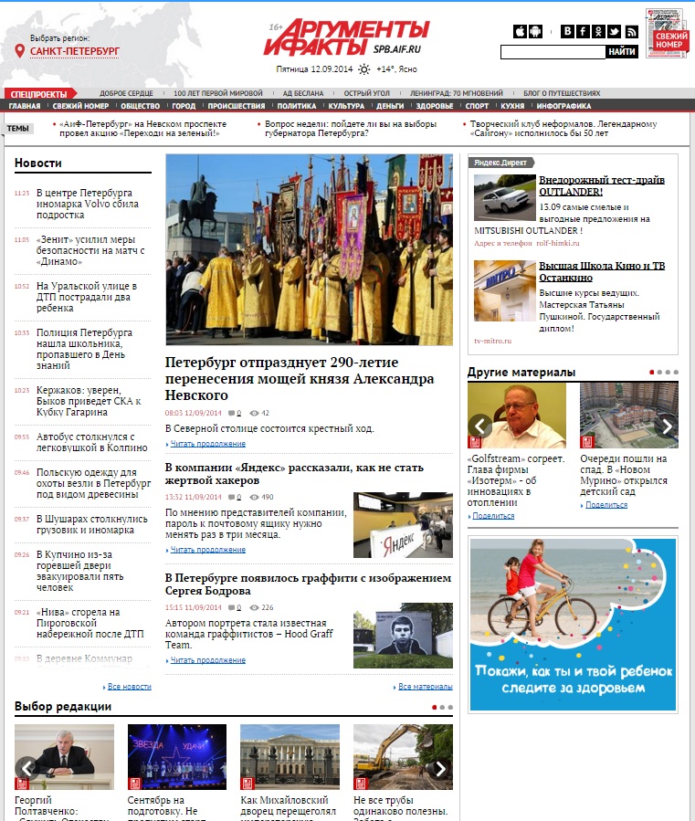The height and width of the screenshot is (821, 695).
Task: Click comment icon under Бодров graffiti article
Action: click(x=231, y=607)
